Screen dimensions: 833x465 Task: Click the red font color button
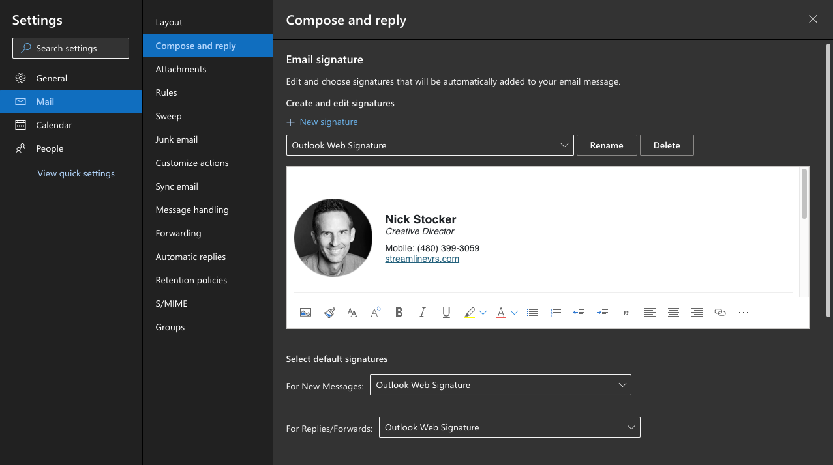coord(501,313)
